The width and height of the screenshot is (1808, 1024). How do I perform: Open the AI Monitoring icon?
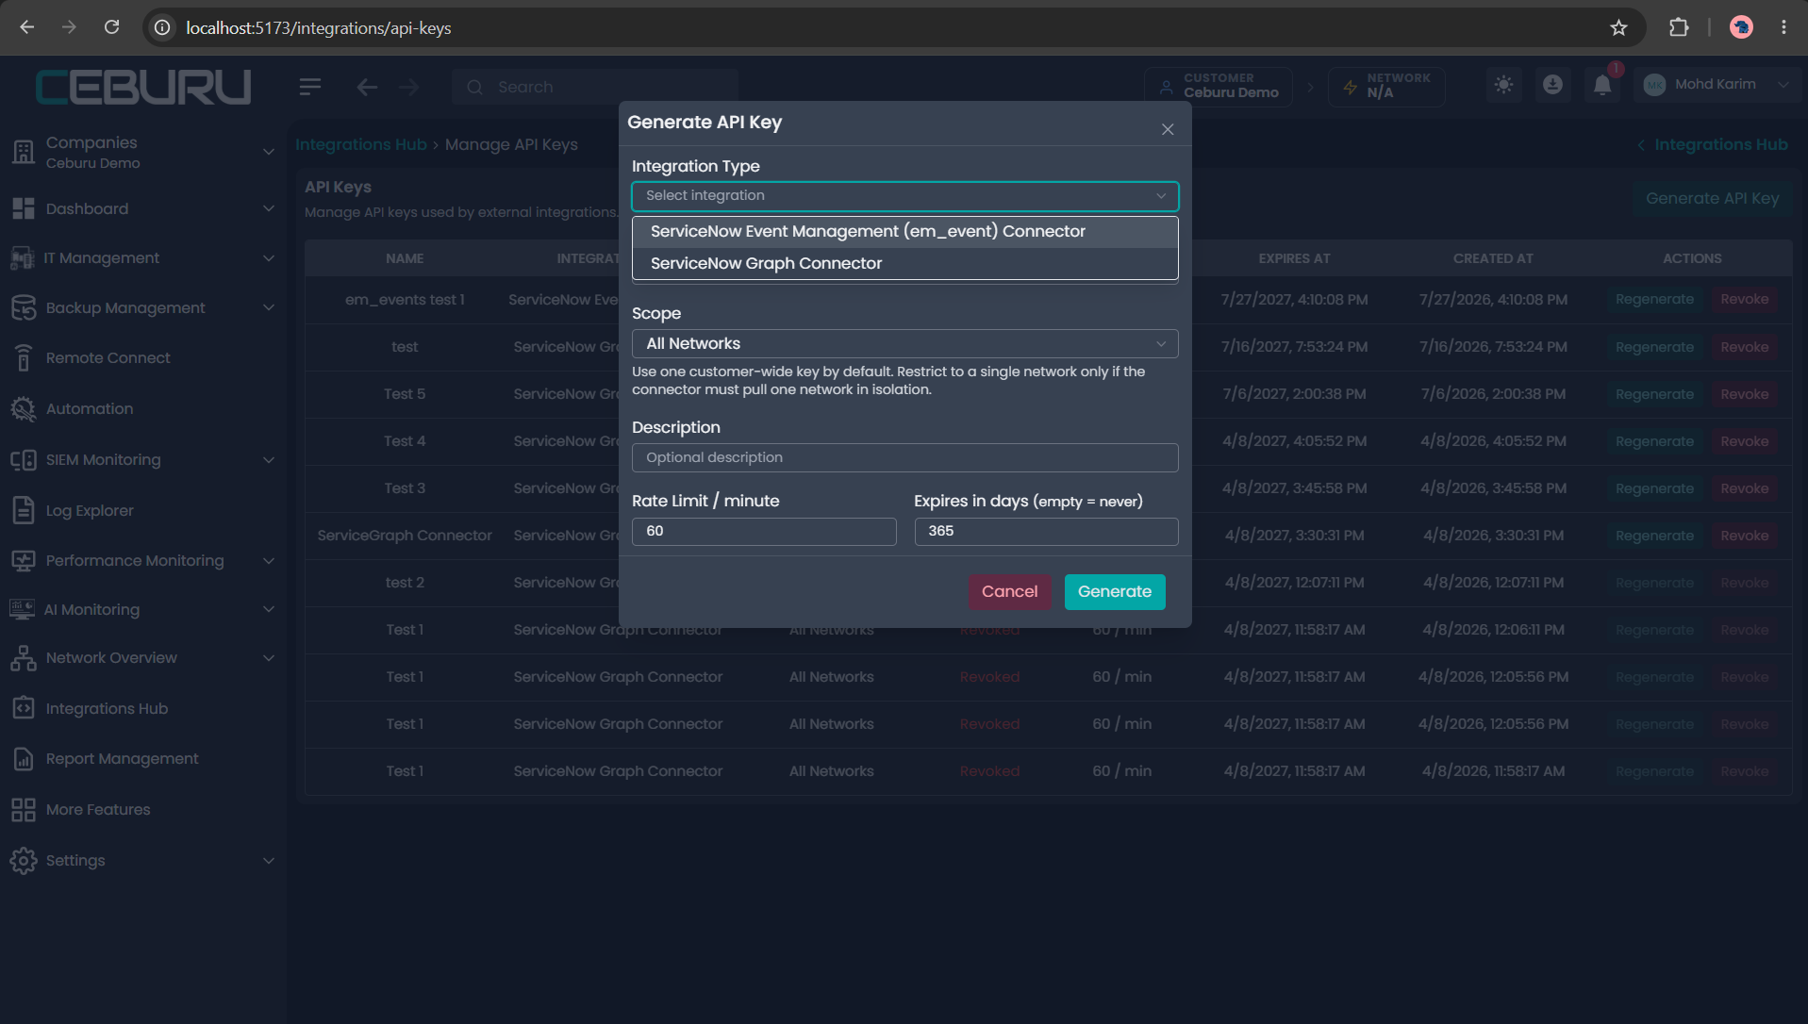point(23,609)
